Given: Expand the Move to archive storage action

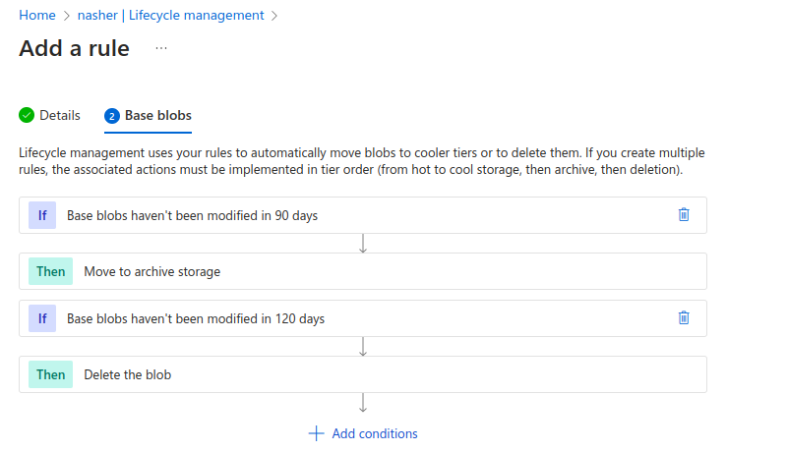Looking at the screenshot, I should click(x=151, y=271).
